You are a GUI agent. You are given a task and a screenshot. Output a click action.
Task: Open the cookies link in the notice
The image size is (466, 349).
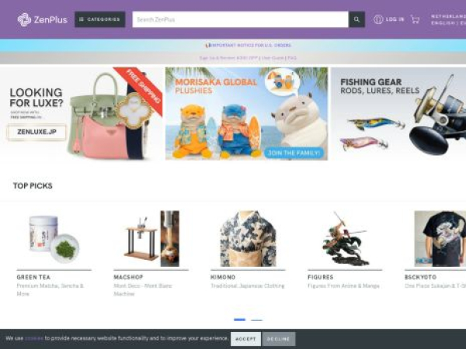tap(34, 338)
